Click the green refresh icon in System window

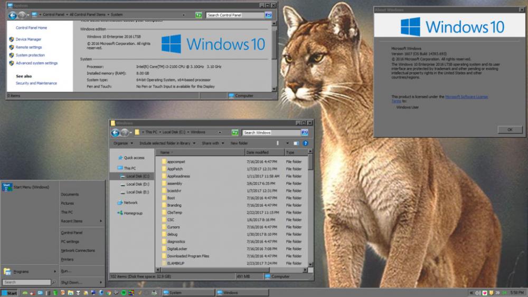pyautogui.click(x=199, y=15)
